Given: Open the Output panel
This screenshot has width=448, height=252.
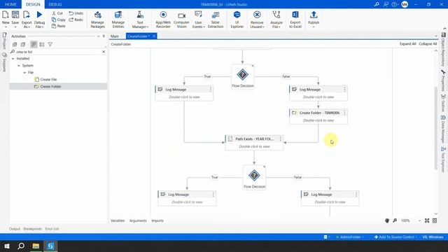Looking at the screenshot, I should [15, 229].
